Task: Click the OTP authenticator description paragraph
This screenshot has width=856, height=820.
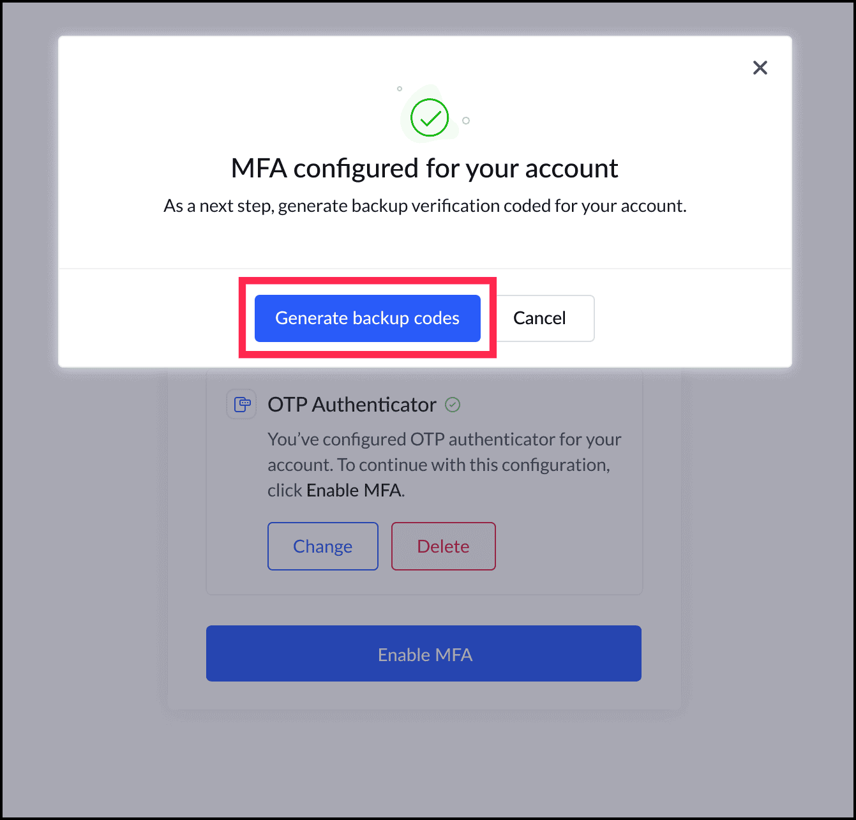Action: pyautogui.click(x=444, y=465)
